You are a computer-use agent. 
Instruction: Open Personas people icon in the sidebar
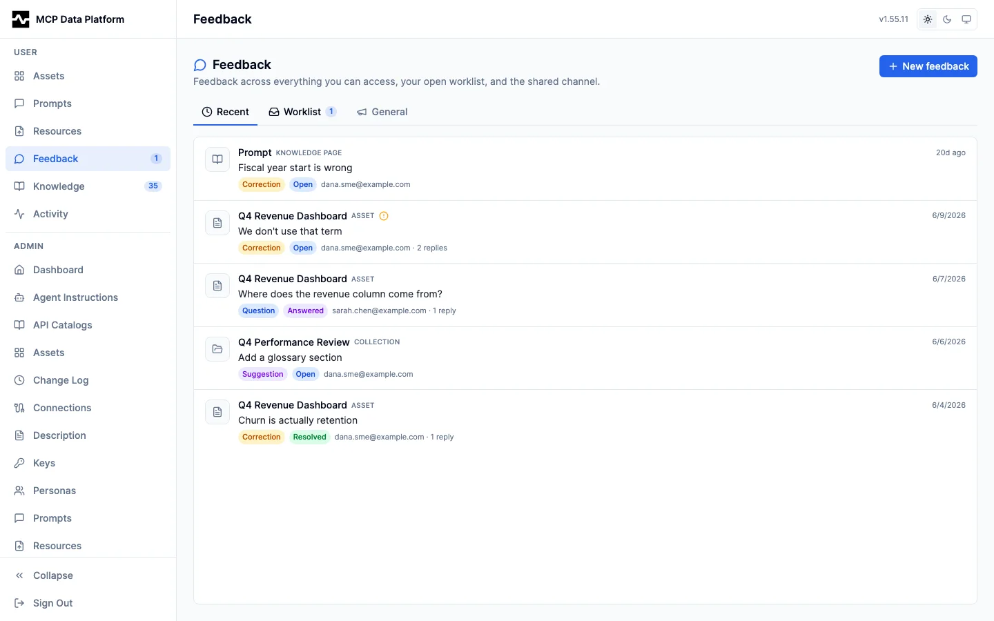pyautogui.click(x=19, y=491)
